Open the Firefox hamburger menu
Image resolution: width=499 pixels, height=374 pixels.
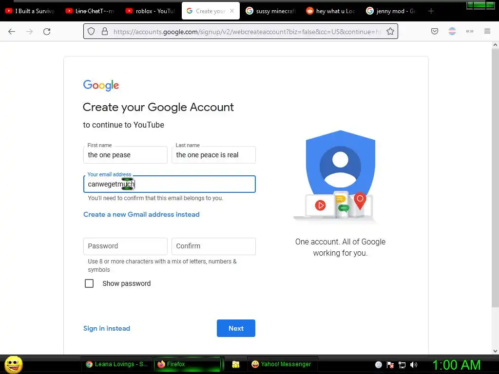tap(487, 31)
